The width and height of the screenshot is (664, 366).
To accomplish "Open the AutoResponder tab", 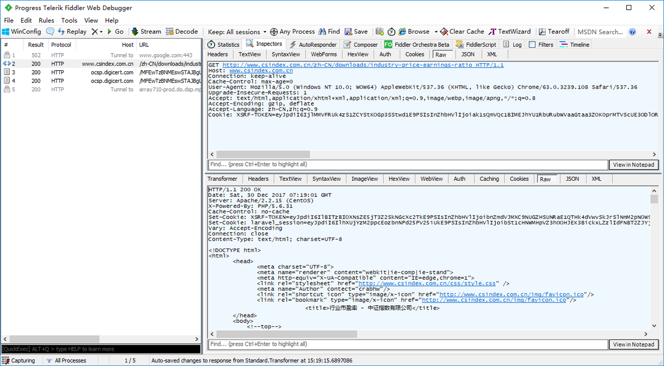I will tap(313, 44).
